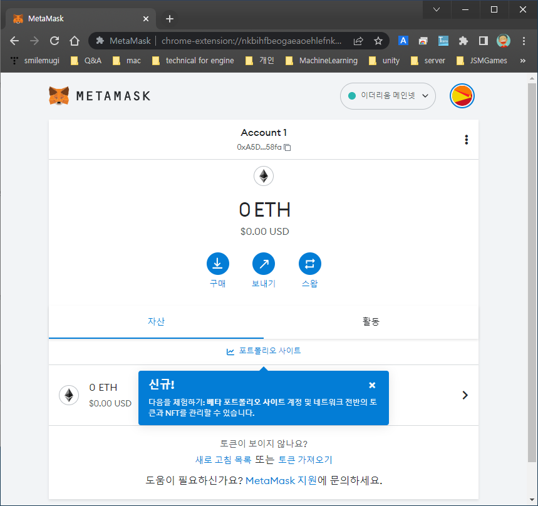Show more bookmarks with double chevron
538x506 pixels.
(x=522, y=61)
